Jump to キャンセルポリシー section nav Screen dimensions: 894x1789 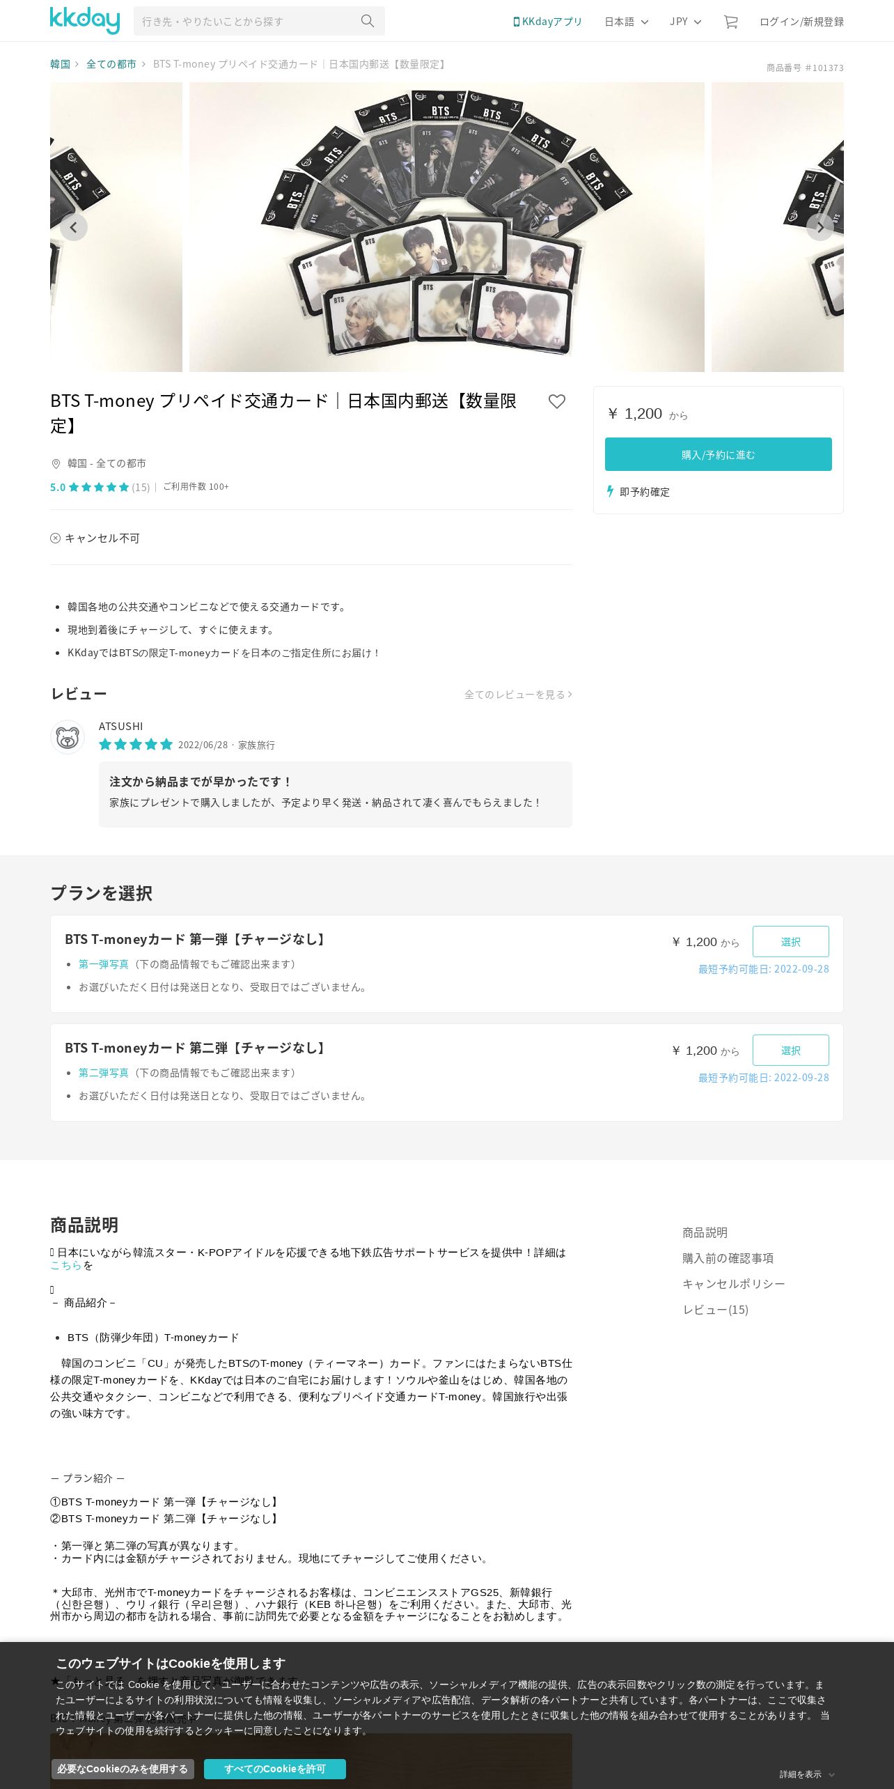point(733,1283)
